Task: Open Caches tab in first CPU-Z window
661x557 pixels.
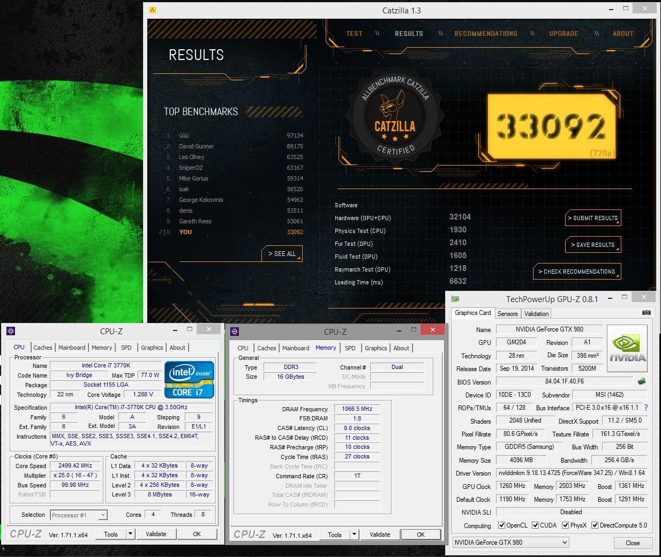Action: pos(43,348)
